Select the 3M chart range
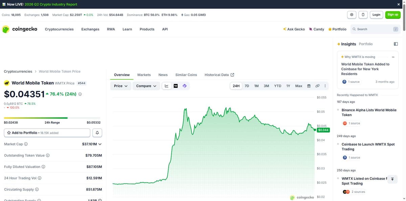The width and height of the screenshot is (406, 201). click(x=267, y=86)
